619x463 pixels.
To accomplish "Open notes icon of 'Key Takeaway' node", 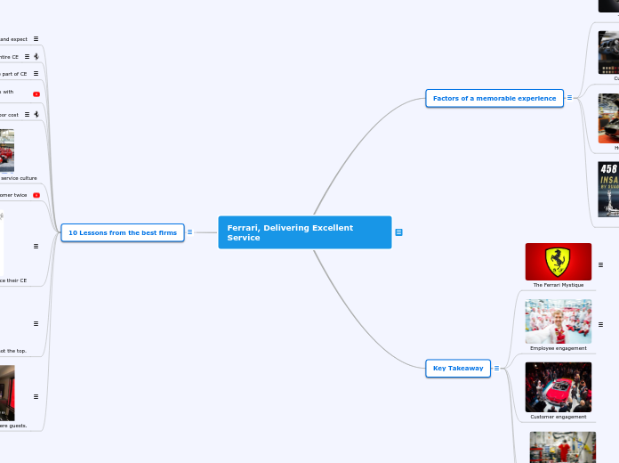I will 496,368.
